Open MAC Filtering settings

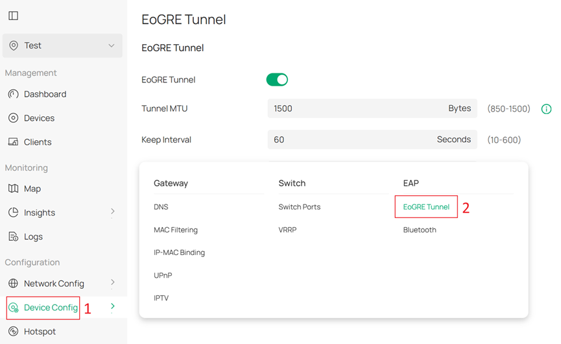pos(176,230)
